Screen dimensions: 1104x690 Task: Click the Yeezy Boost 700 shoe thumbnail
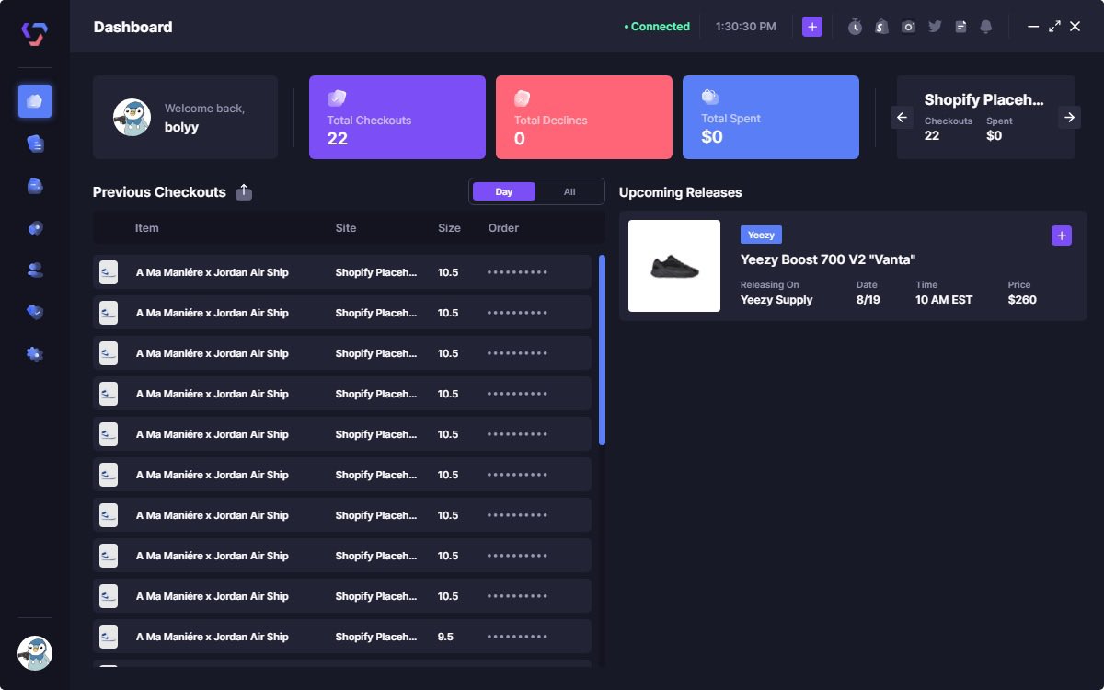[674, 266]
